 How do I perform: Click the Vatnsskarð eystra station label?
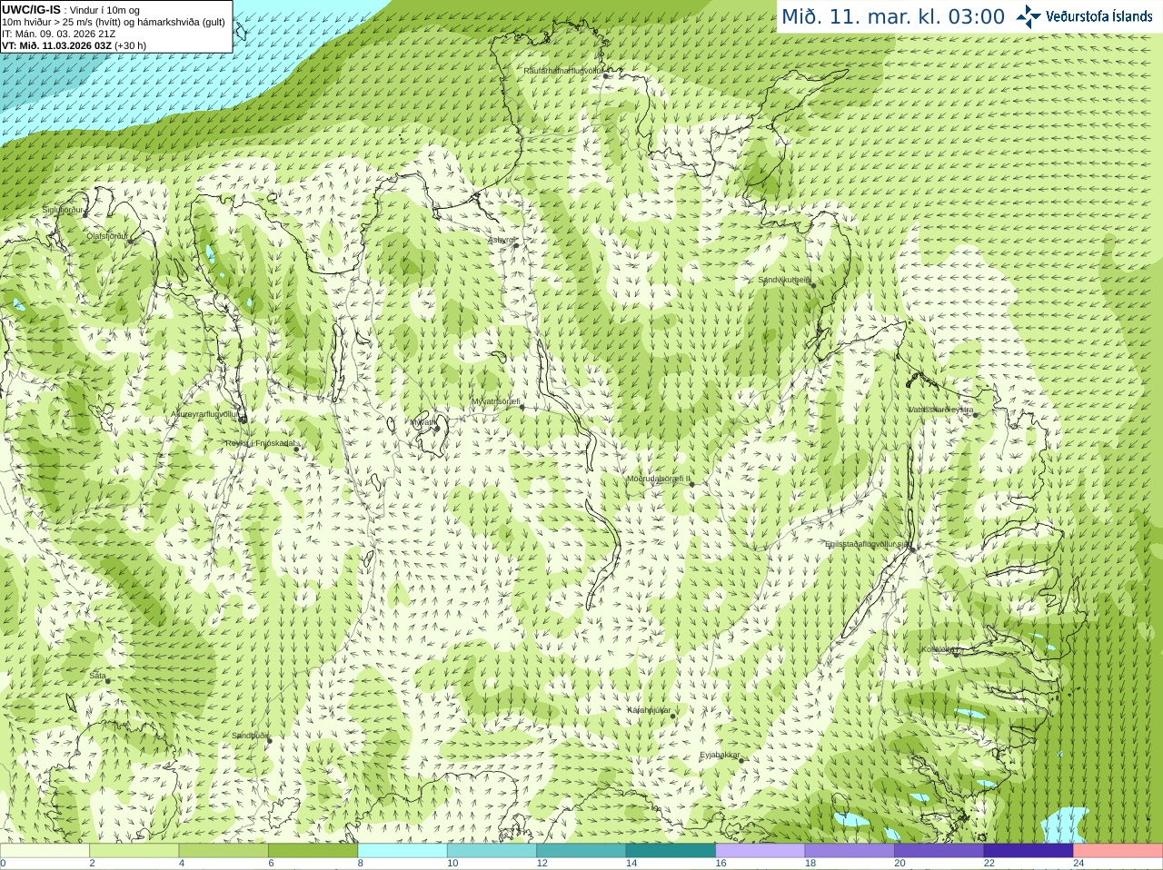(x=940, y=410)
